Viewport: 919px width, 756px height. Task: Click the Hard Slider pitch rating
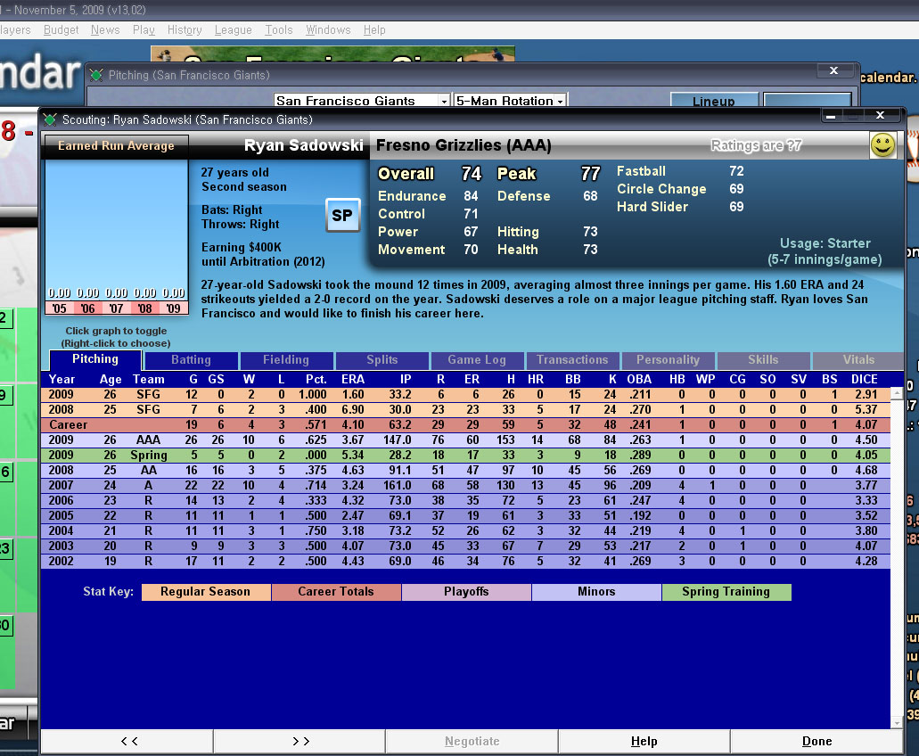click(x=680, y=207)
